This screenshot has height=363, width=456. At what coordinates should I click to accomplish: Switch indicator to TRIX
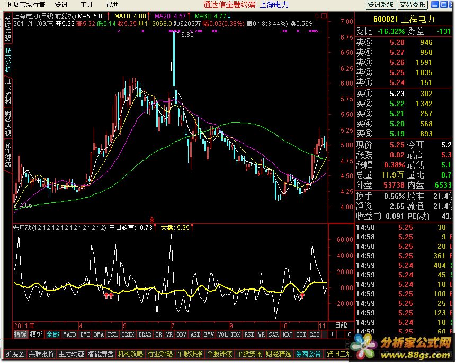(128, 334)
